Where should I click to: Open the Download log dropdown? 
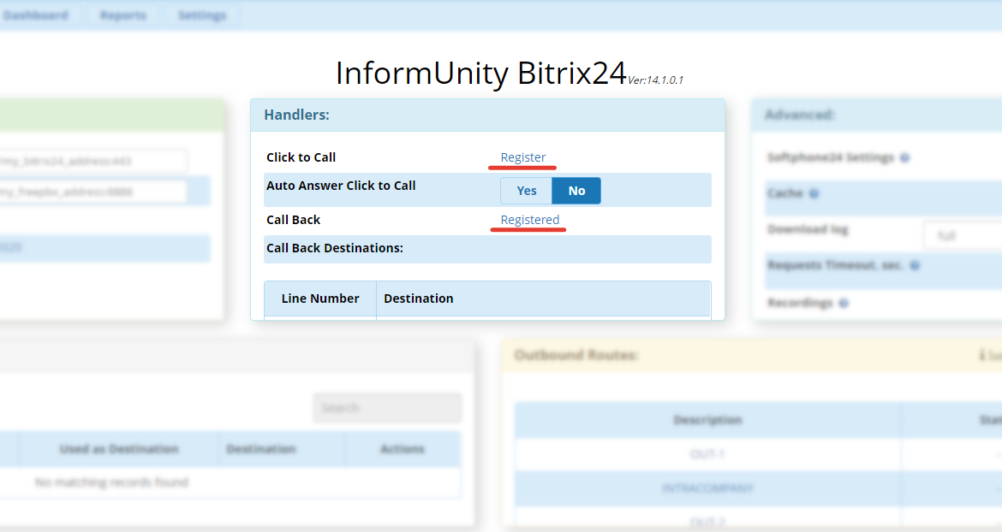[x=963, y=236]
